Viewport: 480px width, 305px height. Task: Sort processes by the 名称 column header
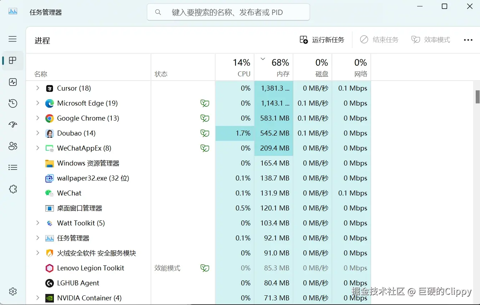click(89, 67)
